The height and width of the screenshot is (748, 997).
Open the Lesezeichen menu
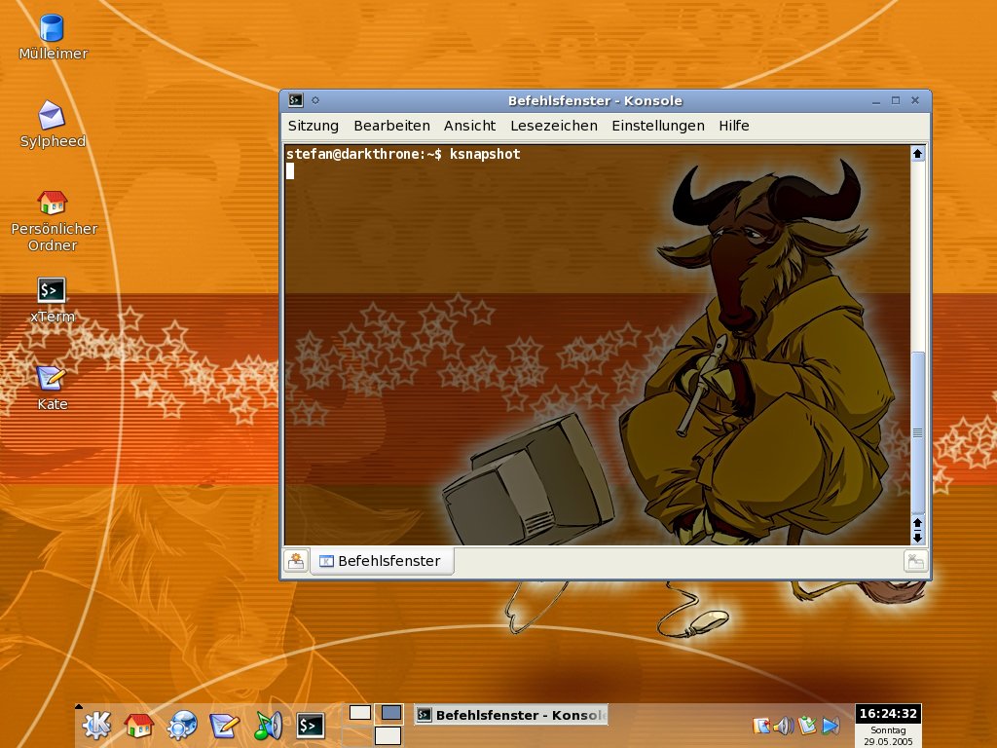pos(554,126)
